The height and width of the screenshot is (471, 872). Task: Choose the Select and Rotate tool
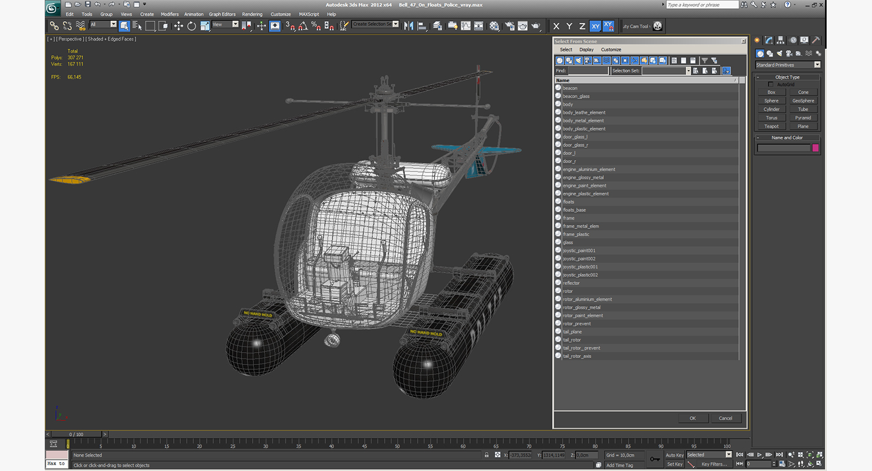(x=191, y=26)
